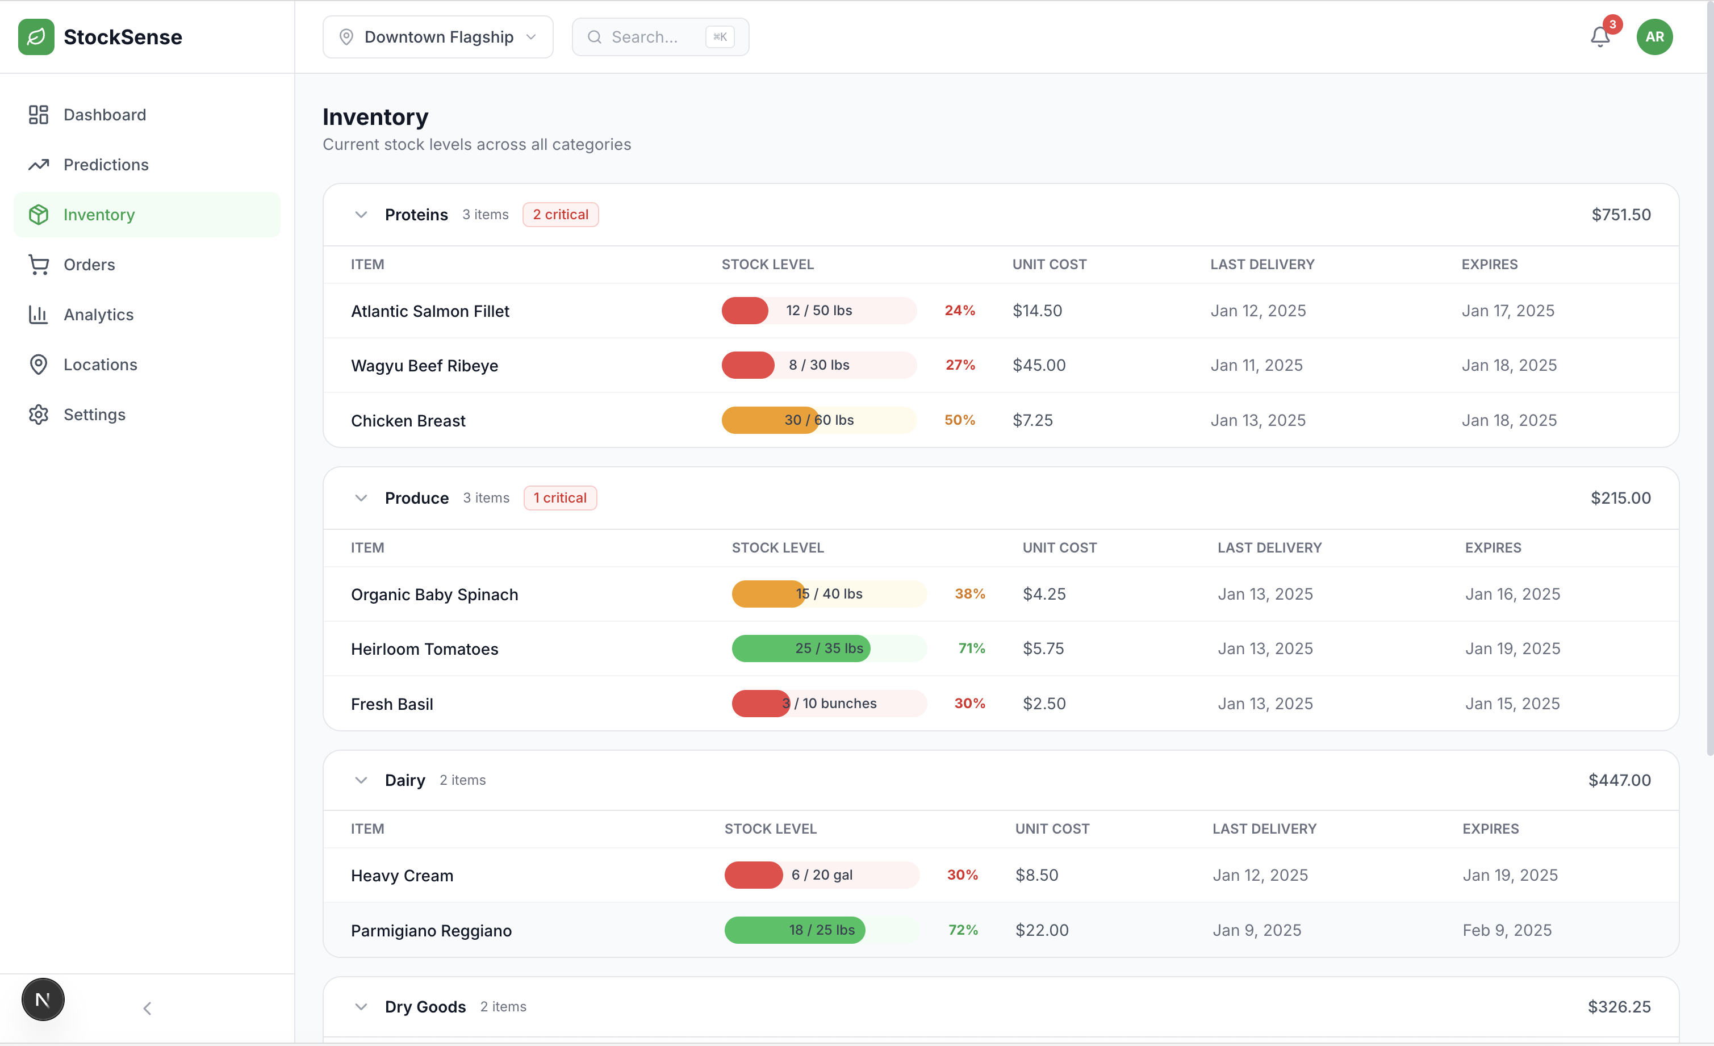Click the Settings gear icon
Image resolution: width=1714 pixels, height=1046 pixels.
coord(38,415)
